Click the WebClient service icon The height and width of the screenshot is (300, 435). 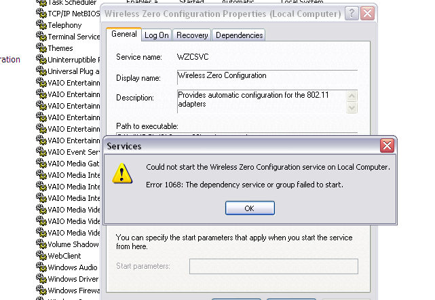click(41, 256)
